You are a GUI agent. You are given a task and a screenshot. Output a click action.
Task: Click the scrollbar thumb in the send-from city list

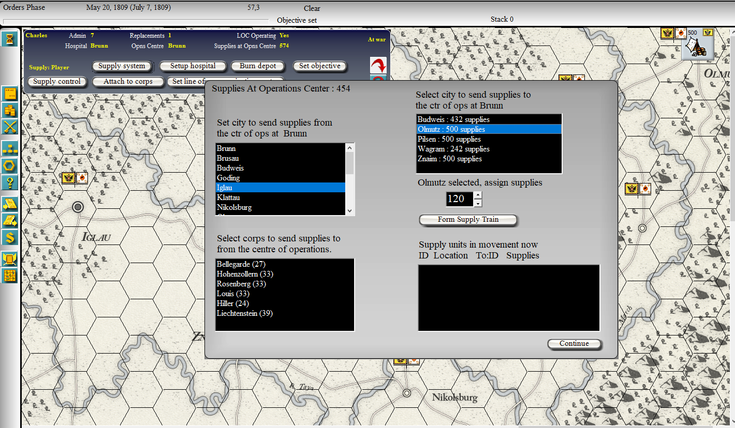pyautogui.click(x=350, y=163)
